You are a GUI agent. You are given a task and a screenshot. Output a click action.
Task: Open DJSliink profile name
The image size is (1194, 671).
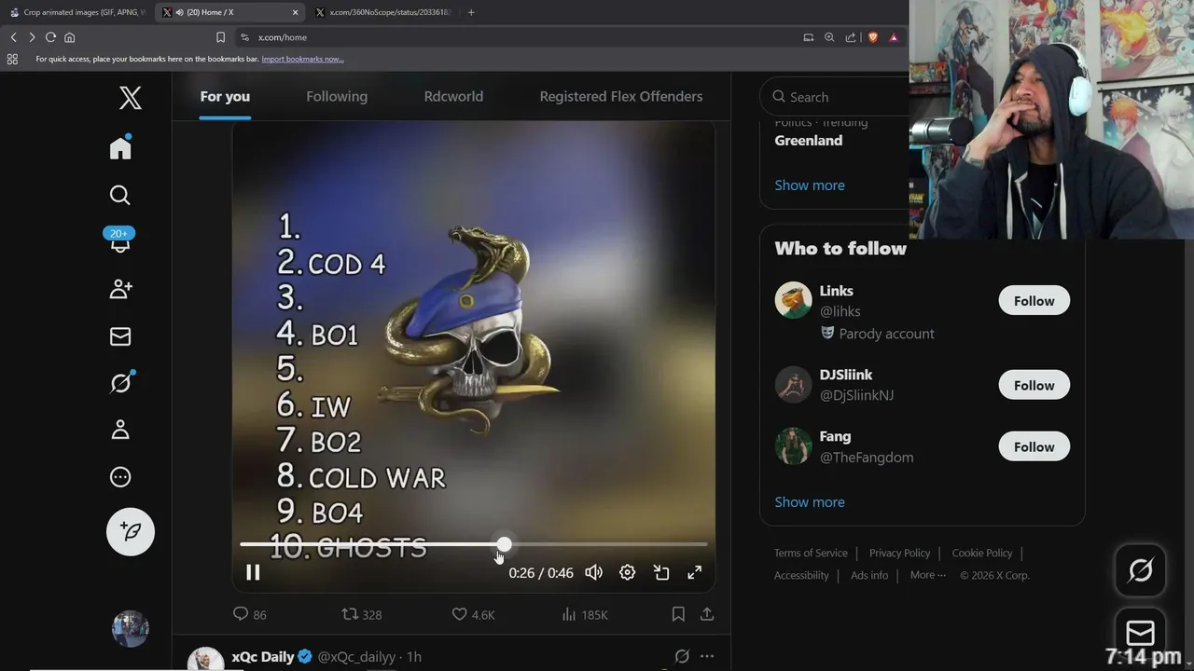point(846,375)
